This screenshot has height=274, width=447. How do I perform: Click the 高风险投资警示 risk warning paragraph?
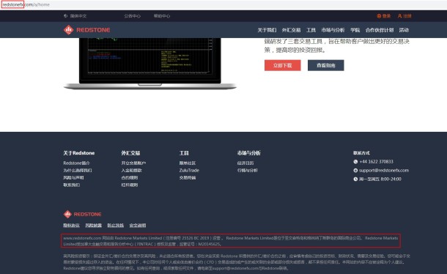pyautogui.click(x=237, y=262)
